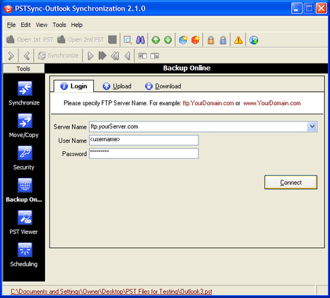
Task: Click the orange padlock icon
Action: pos(211,40)
